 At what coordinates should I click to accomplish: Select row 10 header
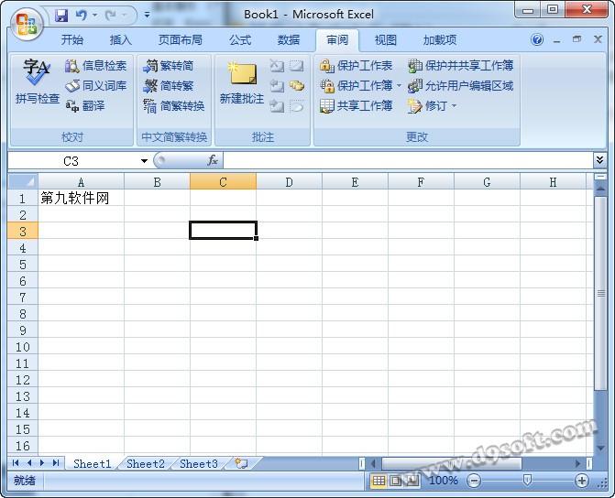click(x=23, y=347)
